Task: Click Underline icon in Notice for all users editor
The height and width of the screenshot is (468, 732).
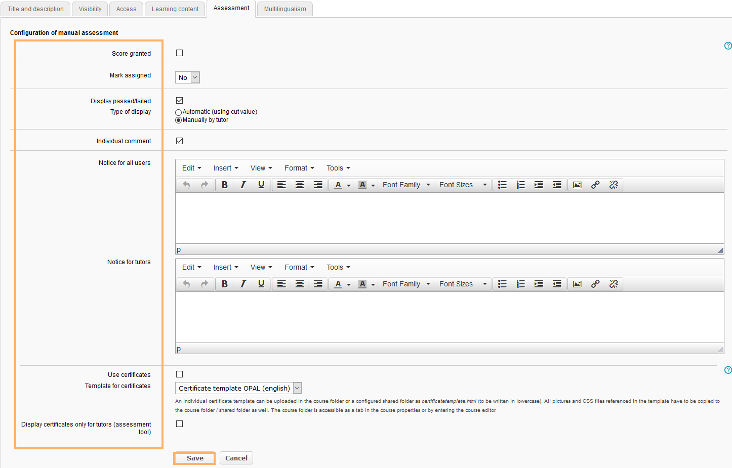Action: click(261, 185)
